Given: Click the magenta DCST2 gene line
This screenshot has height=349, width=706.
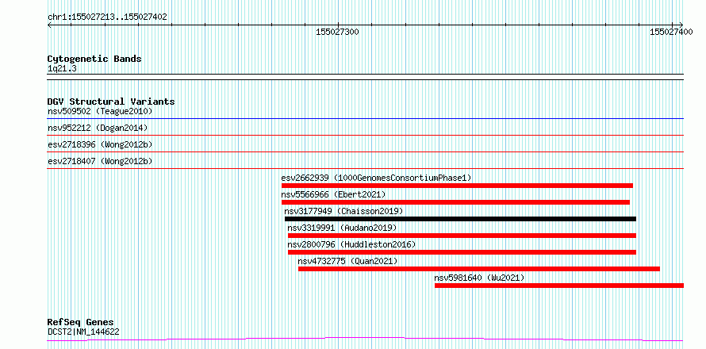Looking at the screenshot, I should point(365,339).
